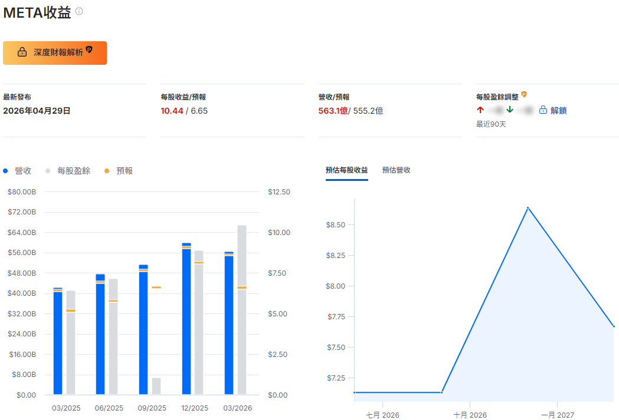
Task: Click the peak data point on EPS estimate line
Action: pyautogui.click(x=528, y=207)
